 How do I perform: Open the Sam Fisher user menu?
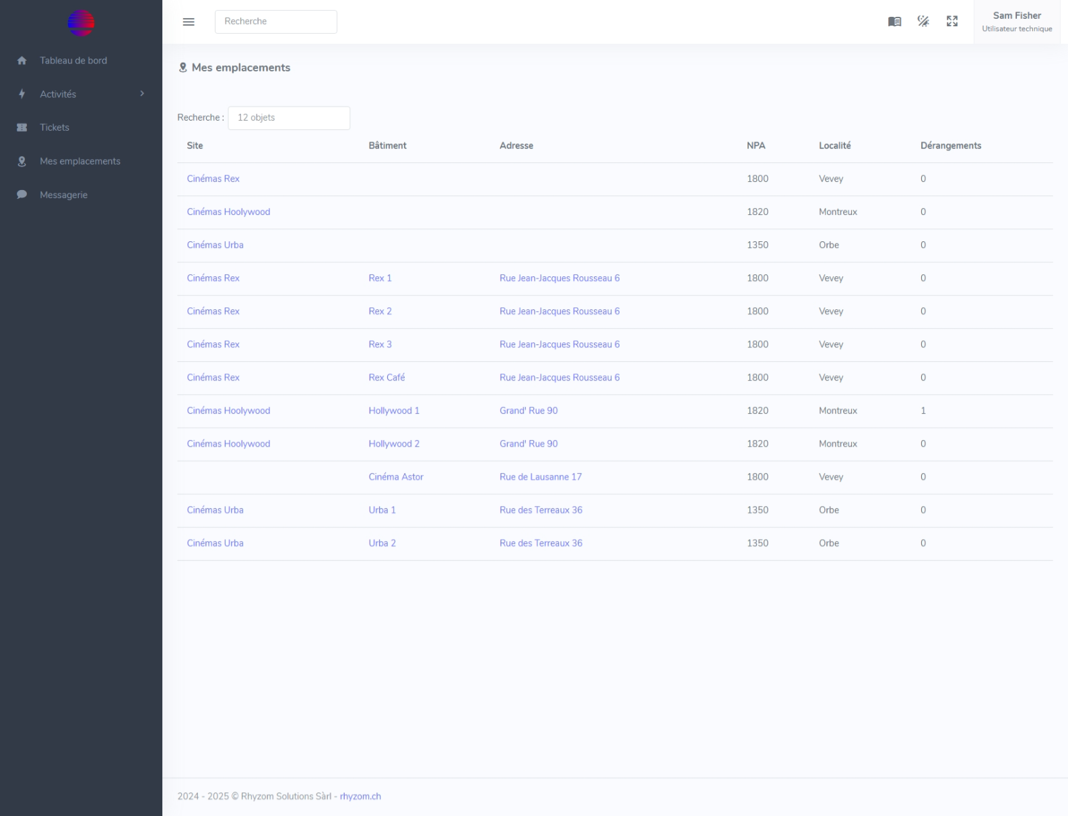[1017, 22]
